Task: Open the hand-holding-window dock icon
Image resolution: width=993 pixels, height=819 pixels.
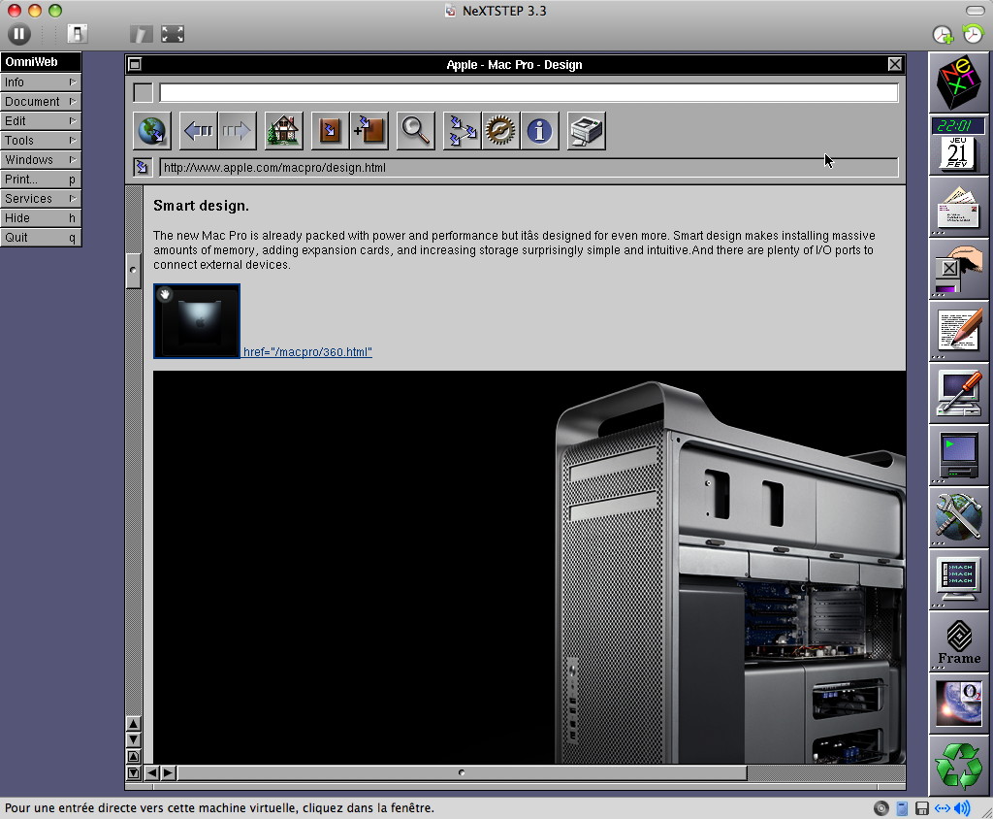Action: tap(958, 270)
